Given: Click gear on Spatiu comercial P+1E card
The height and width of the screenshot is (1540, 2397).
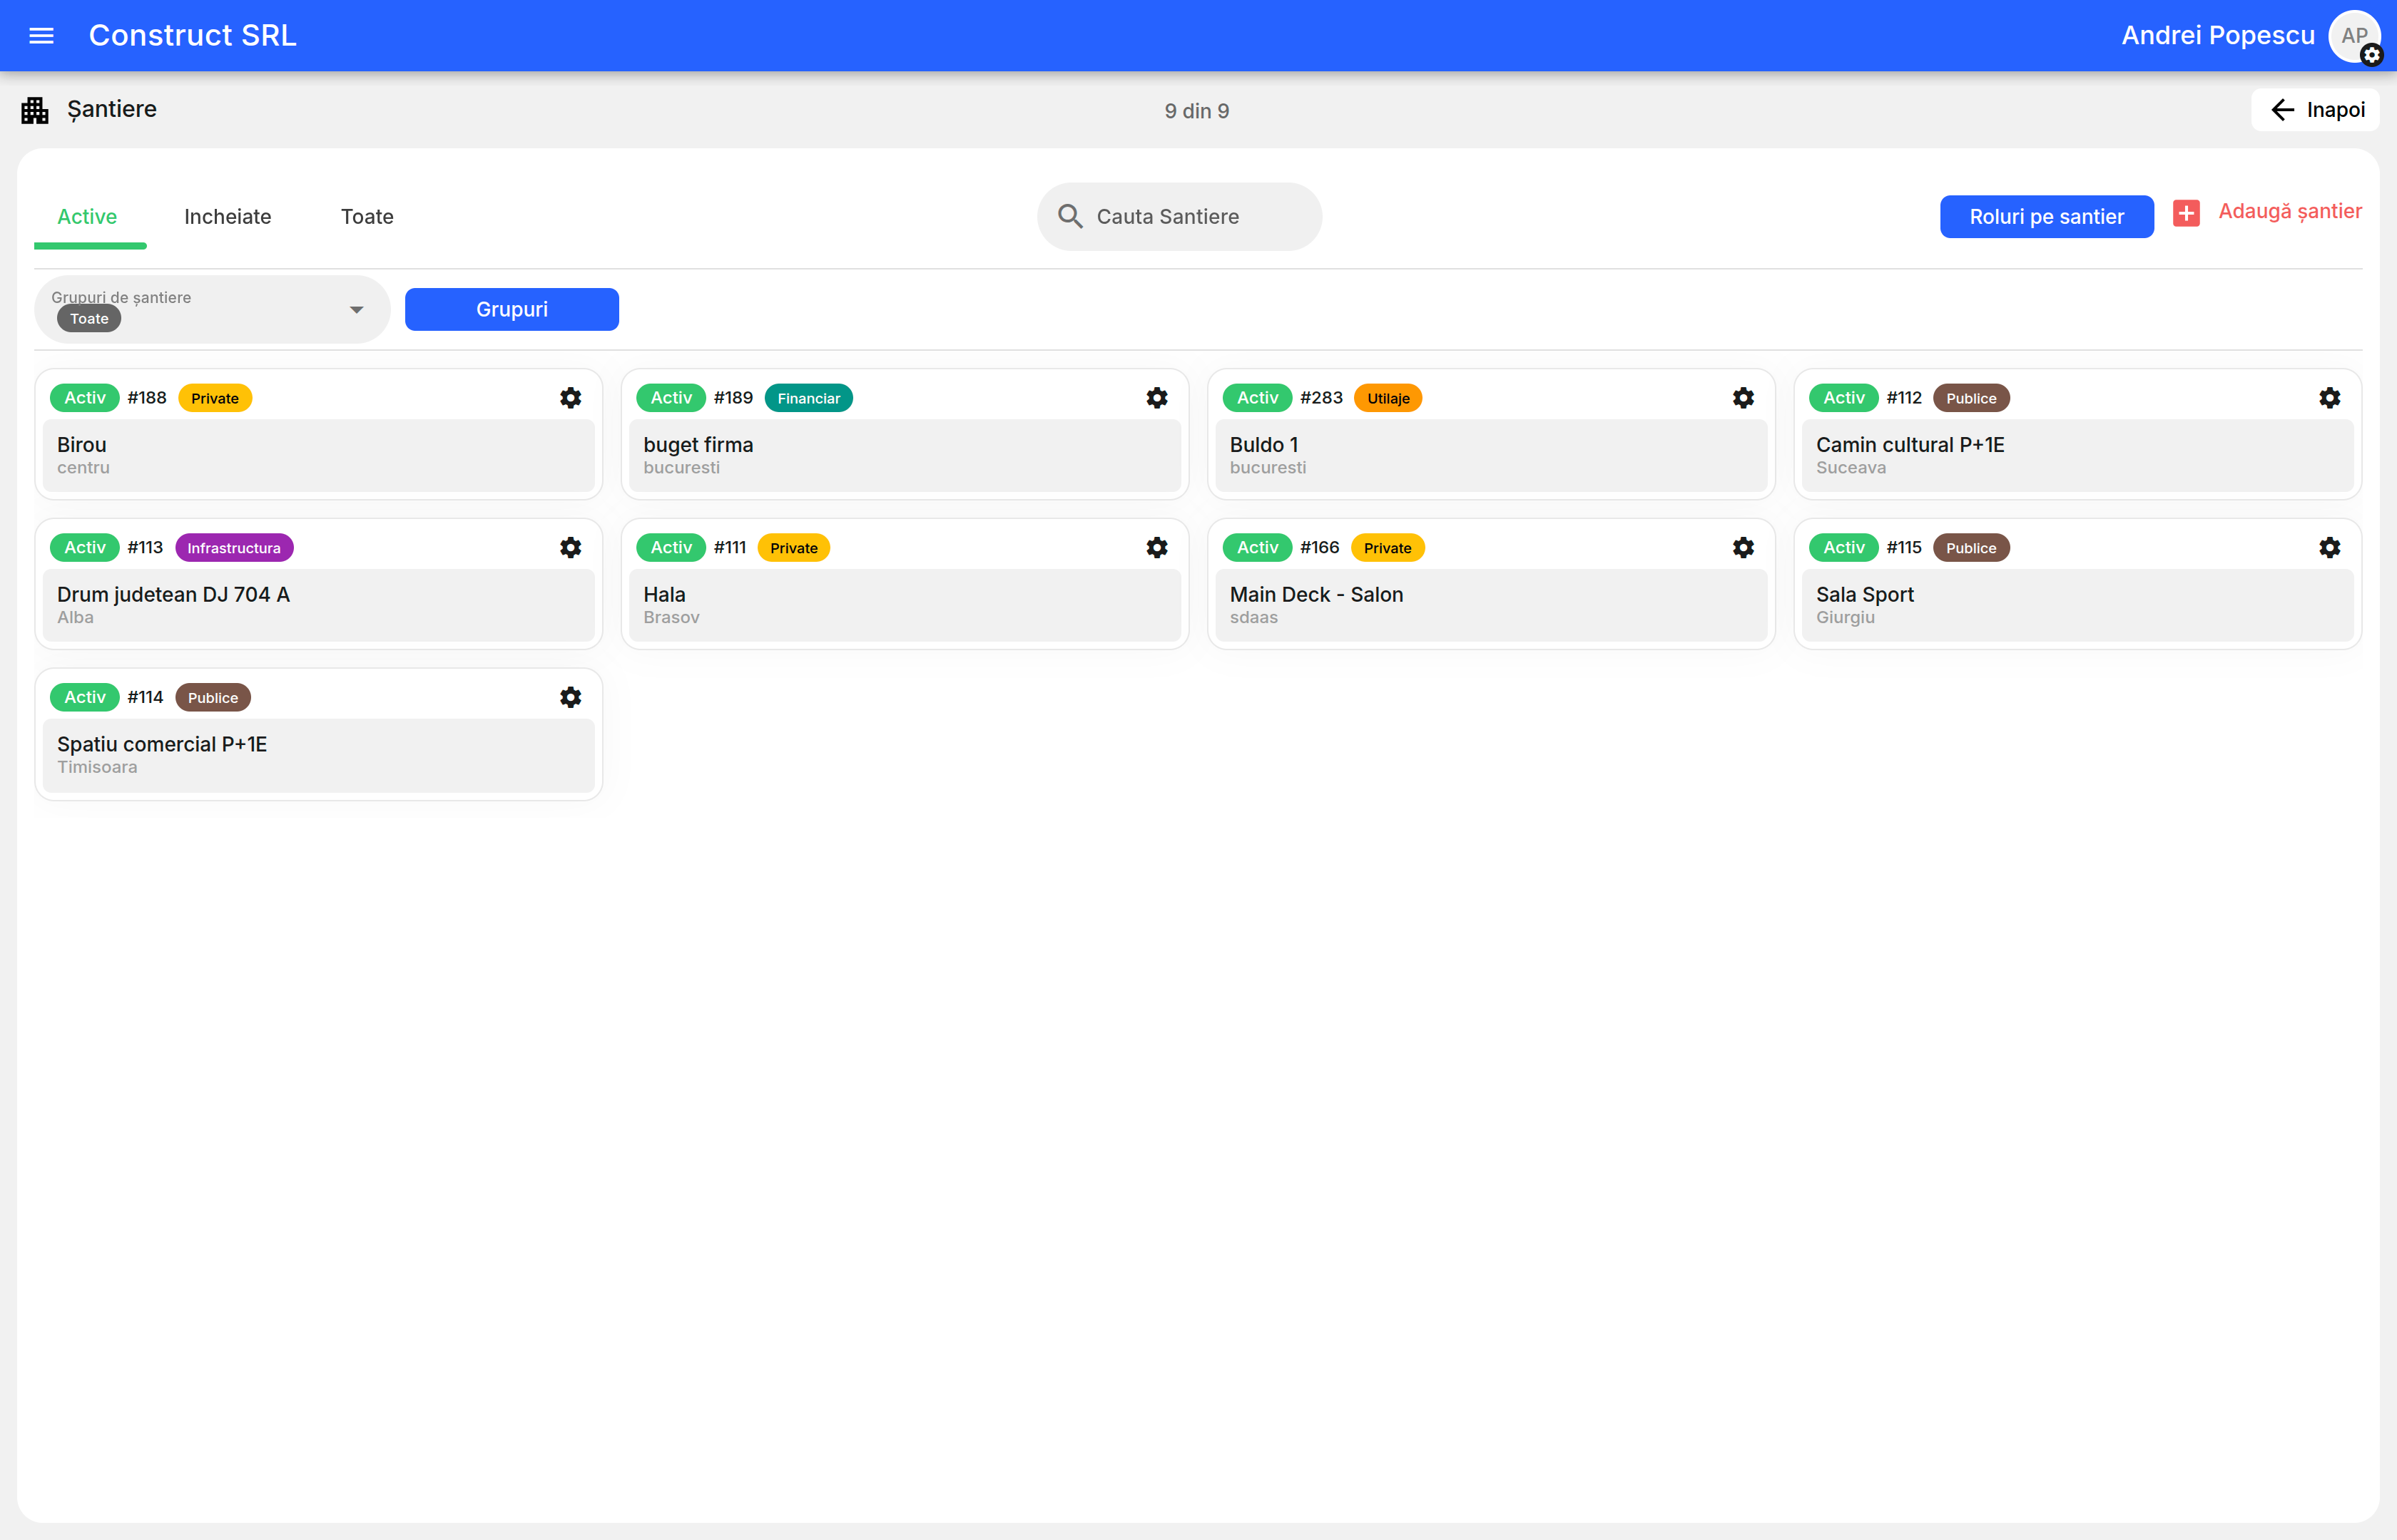Looking at the screenshot, I should pos(570,698).
